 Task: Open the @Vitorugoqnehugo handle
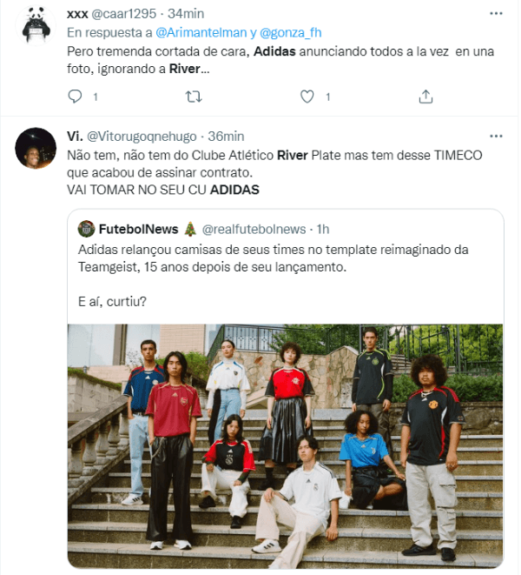click(142, 137)
